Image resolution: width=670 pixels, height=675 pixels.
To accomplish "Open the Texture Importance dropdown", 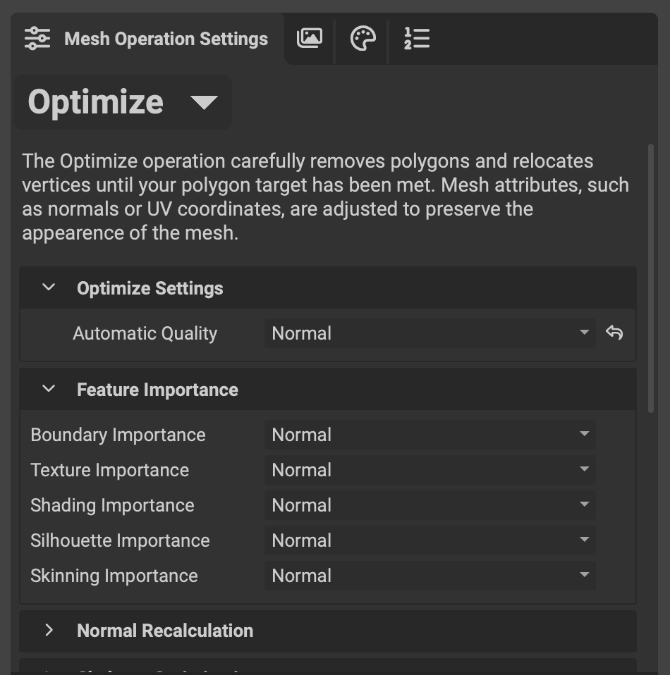I will pos(584,470).
